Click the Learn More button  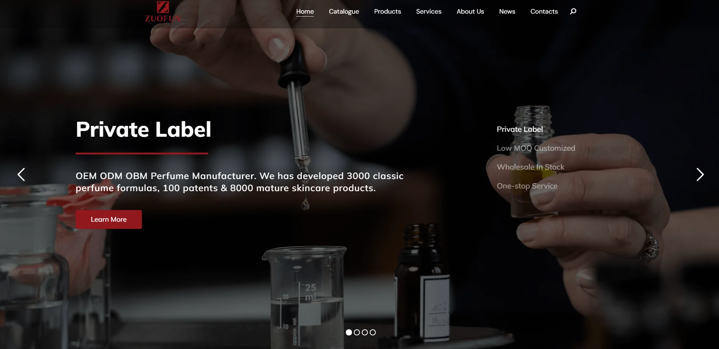(x=109, y=219)
